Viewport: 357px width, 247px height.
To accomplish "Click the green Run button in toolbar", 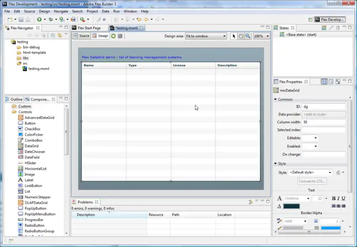I will (x=39, y=20).
